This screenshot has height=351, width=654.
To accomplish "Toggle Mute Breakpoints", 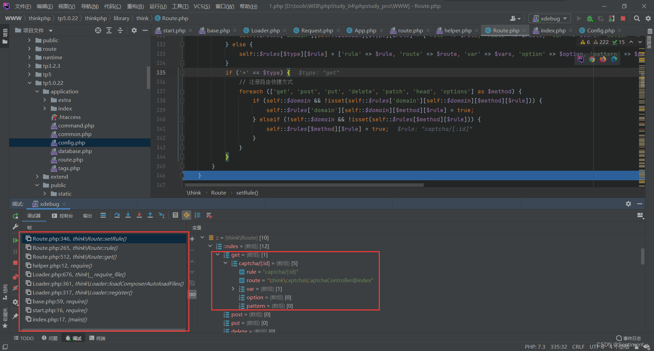I will click(x=15, y=288).
